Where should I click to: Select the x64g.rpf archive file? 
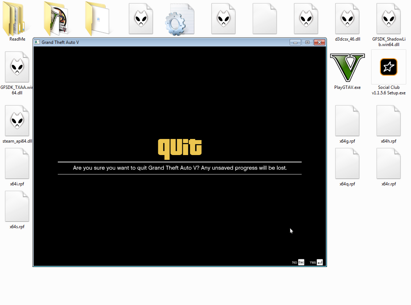(x=347, y=121)
